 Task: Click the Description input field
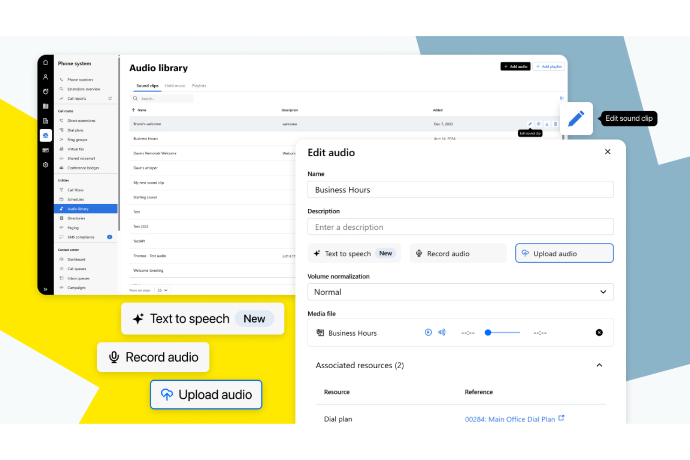[461, 227]
